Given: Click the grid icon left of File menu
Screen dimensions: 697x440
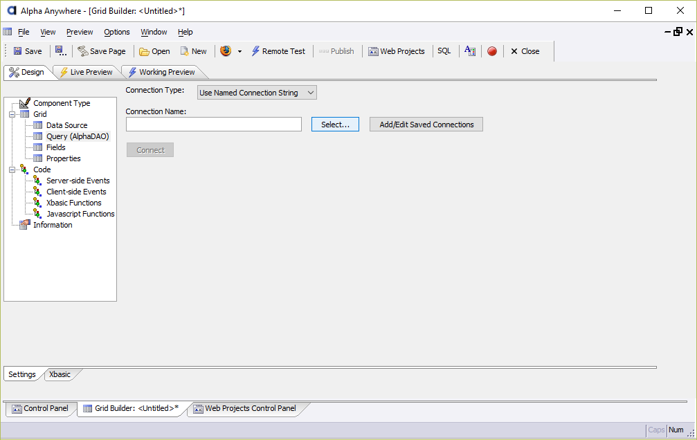Looking at the screenshot, I should [x=8, y=32].
